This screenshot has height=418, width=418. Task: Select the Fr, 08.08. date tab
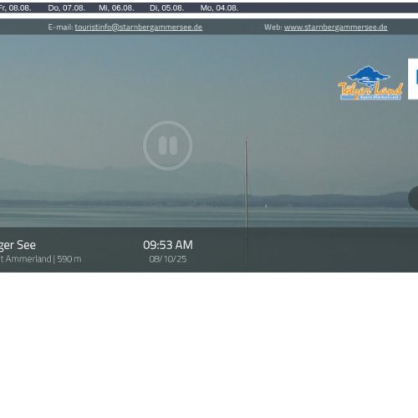15,8
